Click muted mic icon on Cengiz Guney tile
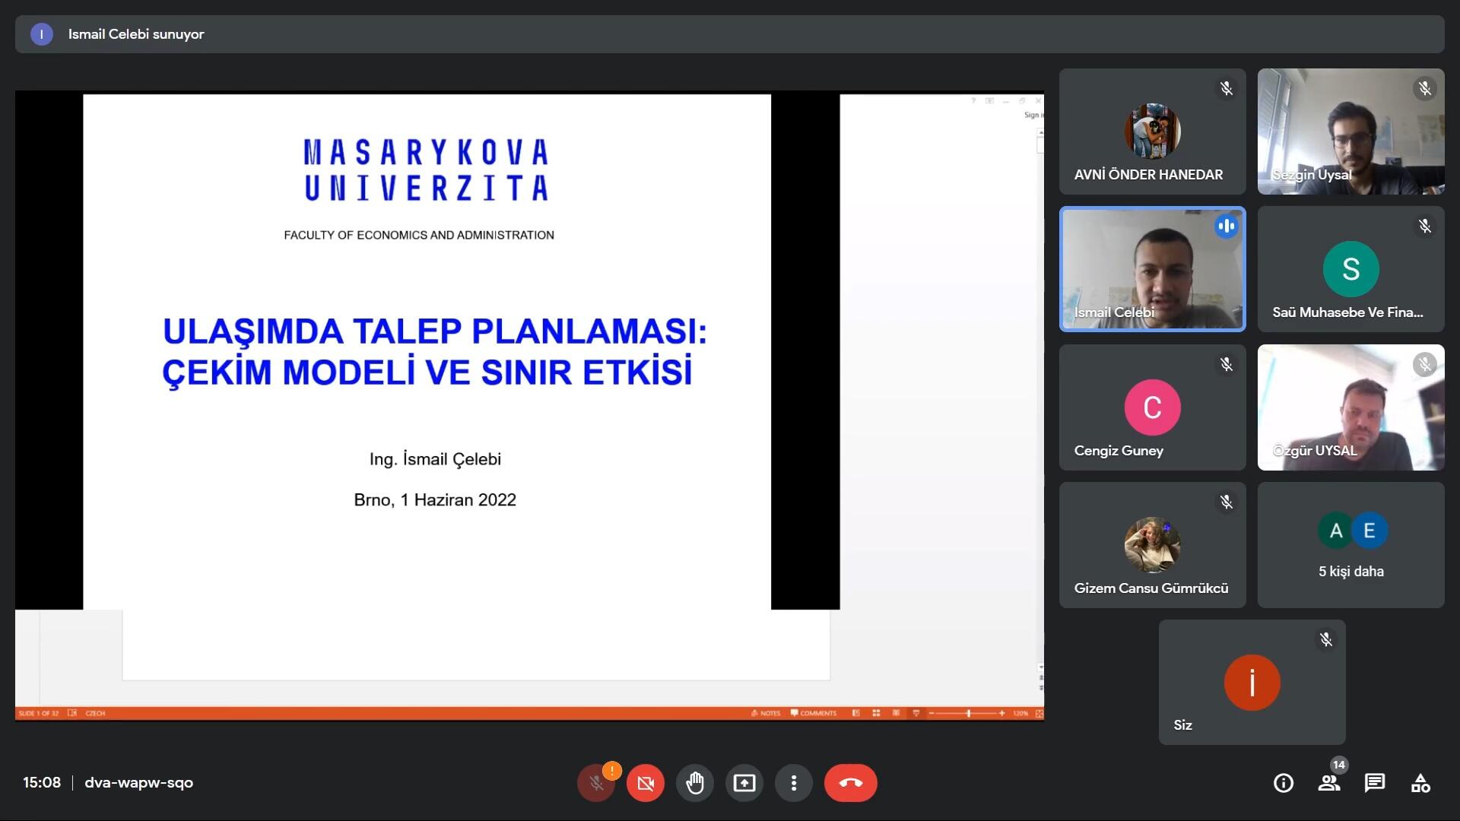Viewport: 1460px width, 821px height. click(x=1227, y=365)
